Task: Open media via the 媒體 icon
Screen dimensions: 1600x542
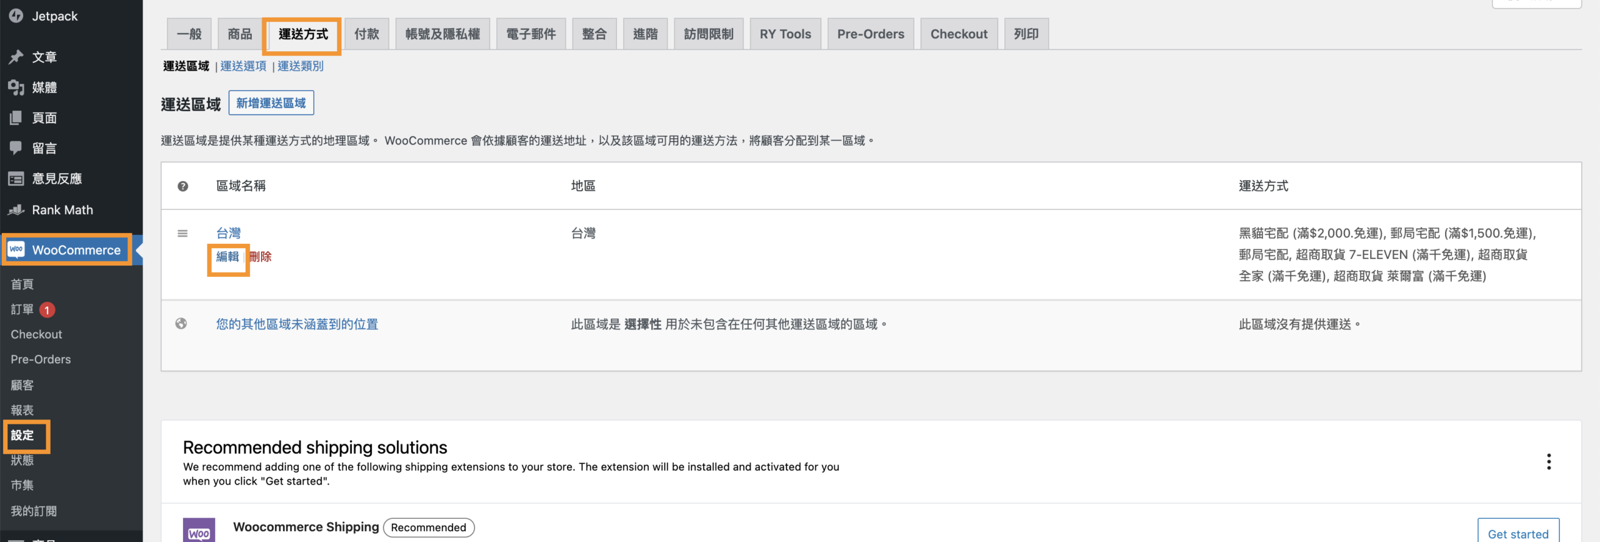Action: point(16,88)
